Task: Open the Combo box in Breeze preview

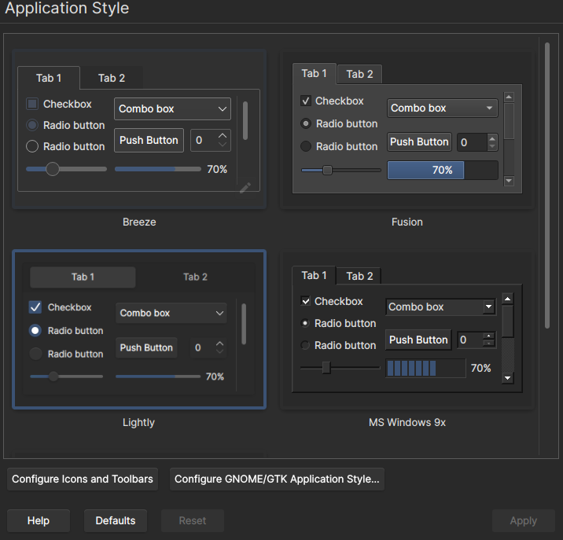Action: point(172,108)
